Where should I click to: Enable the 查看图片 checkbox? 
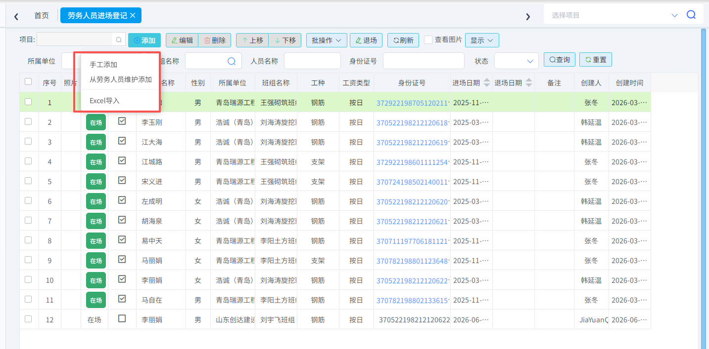click(x=428, y=40)
